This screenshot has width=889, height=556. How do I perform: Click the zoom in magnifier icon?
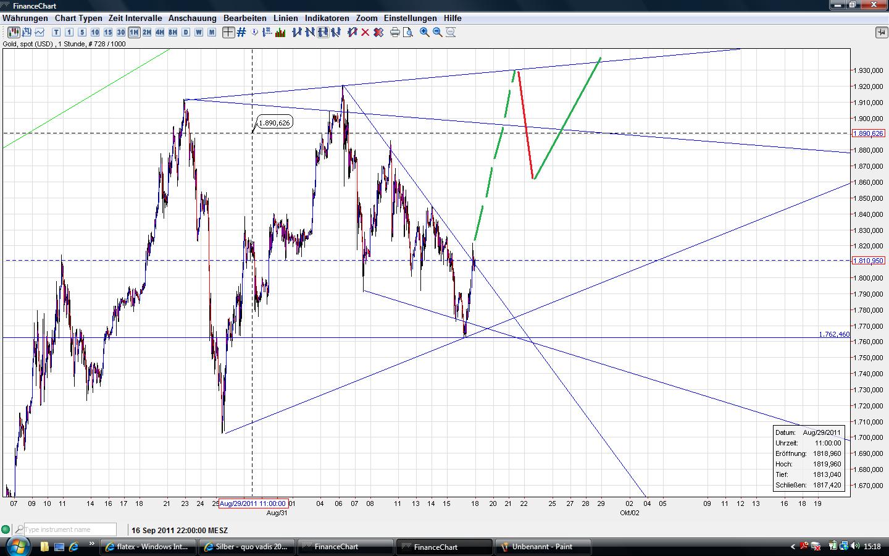click(x=425, y=32)
